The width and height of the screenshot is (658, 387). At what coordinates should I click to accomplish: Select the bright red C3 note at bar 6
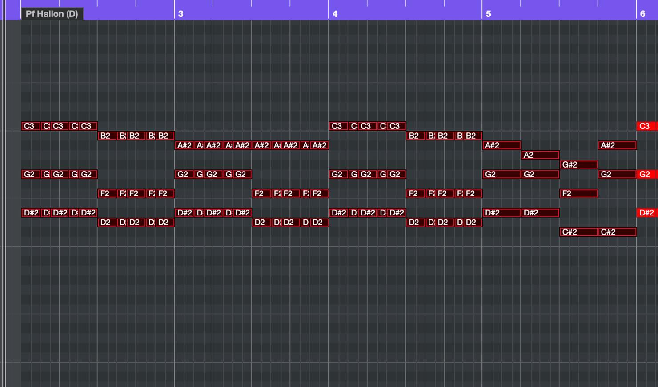point(647,126)
